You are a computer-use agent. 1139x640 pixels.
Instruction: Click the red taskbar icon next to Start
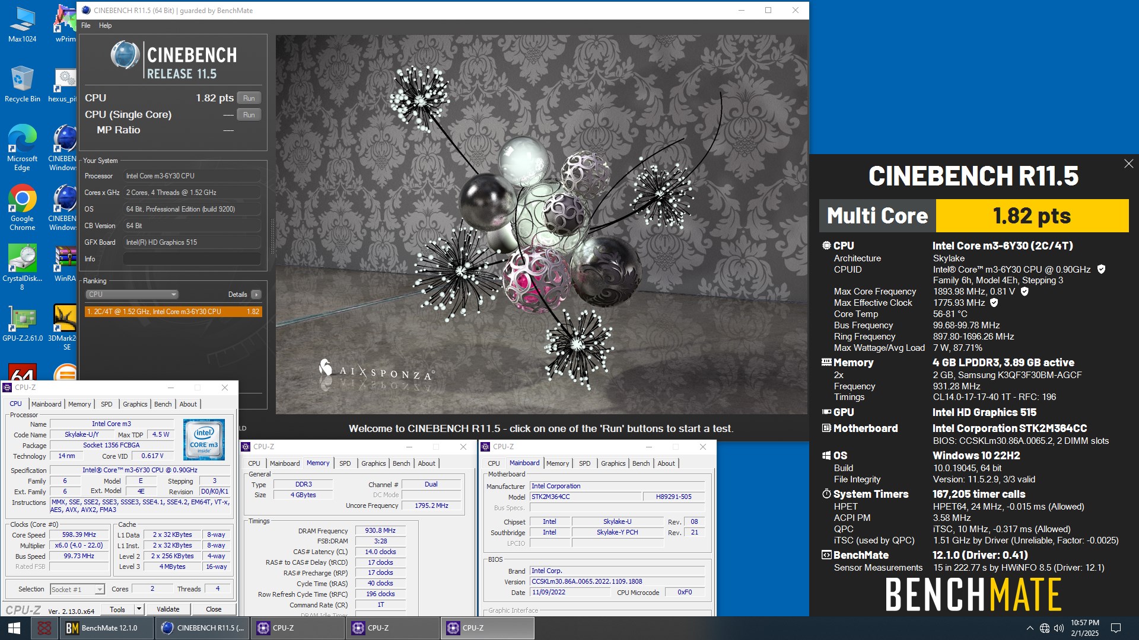pyautogui.click(x=44, y=628)
